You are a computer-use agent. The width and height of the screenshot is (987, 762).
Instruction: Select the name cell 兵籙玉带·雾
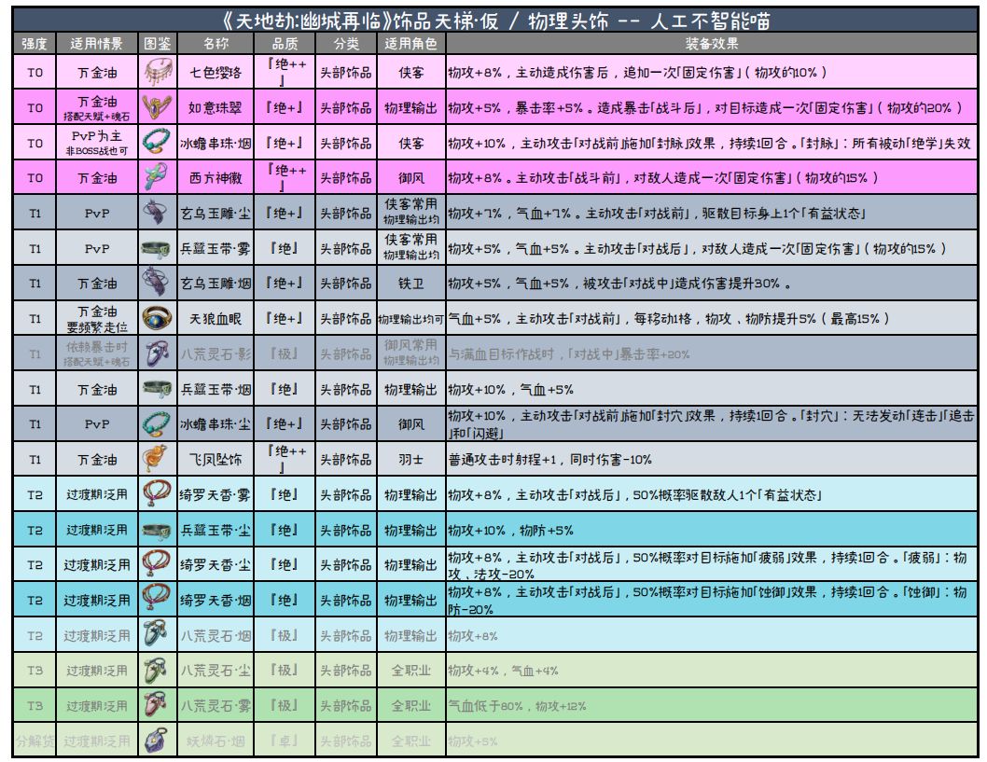(215, 248)
